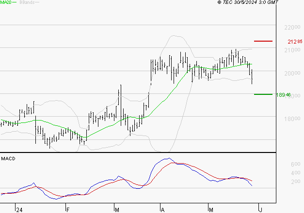Select the red resistance level line
Viewport: 304px width, 213px height.
point(263,41)
